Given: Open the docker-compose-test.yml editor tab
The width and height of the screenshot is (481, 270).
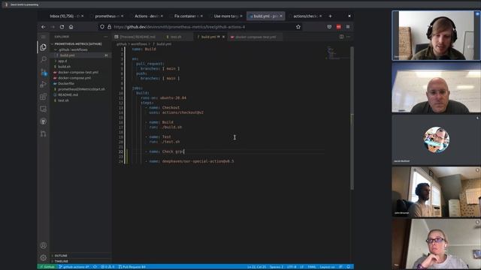Looking at the screenshot, I should (256, 37).
